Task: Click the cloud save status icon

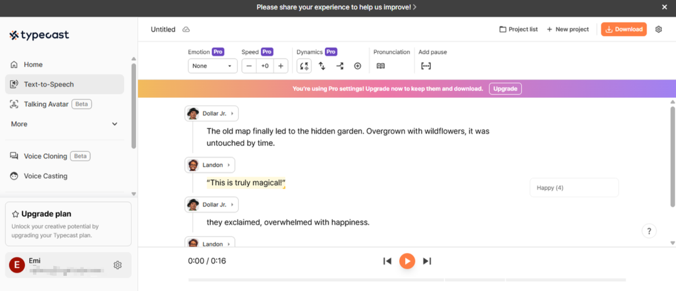Action: click(x=186, y=30)
